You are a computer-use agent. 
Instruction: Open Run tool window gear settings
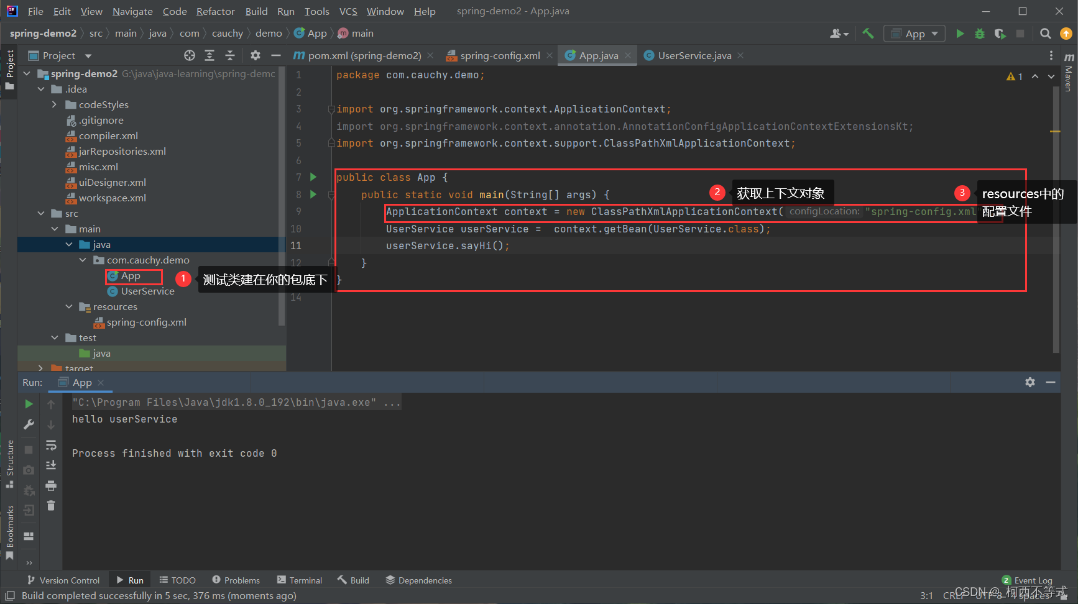pos(1030,382)
